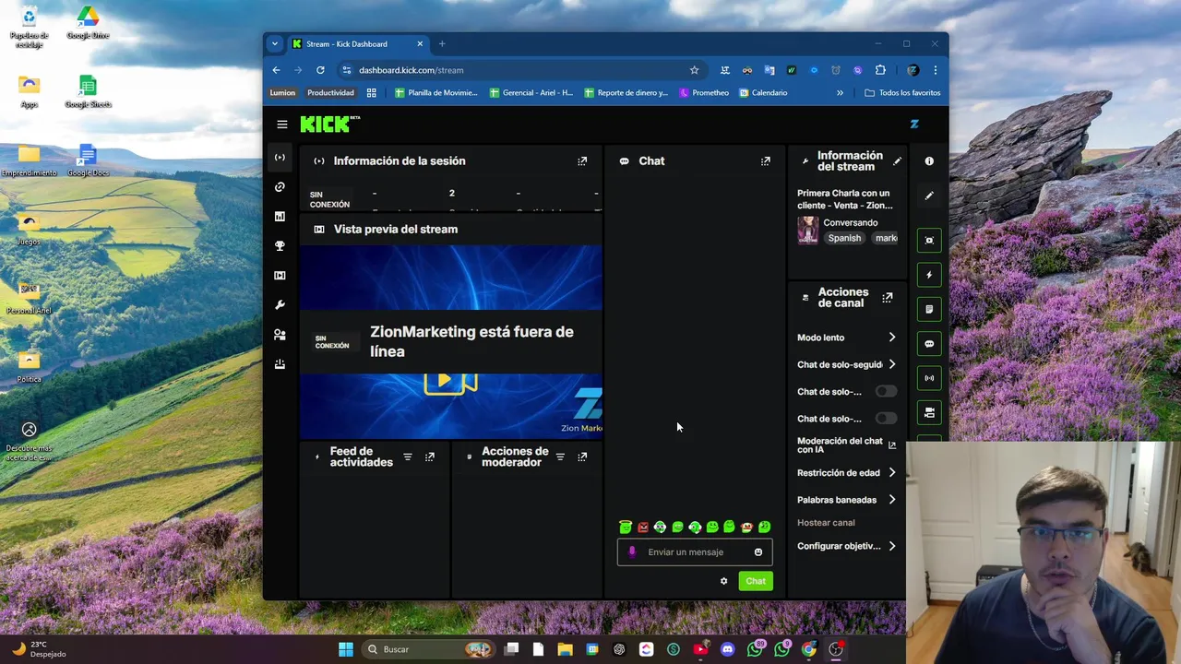Click the pencil icon in right toolbar
This screenshot has height=664, width=1181.
tap(929, 196)
